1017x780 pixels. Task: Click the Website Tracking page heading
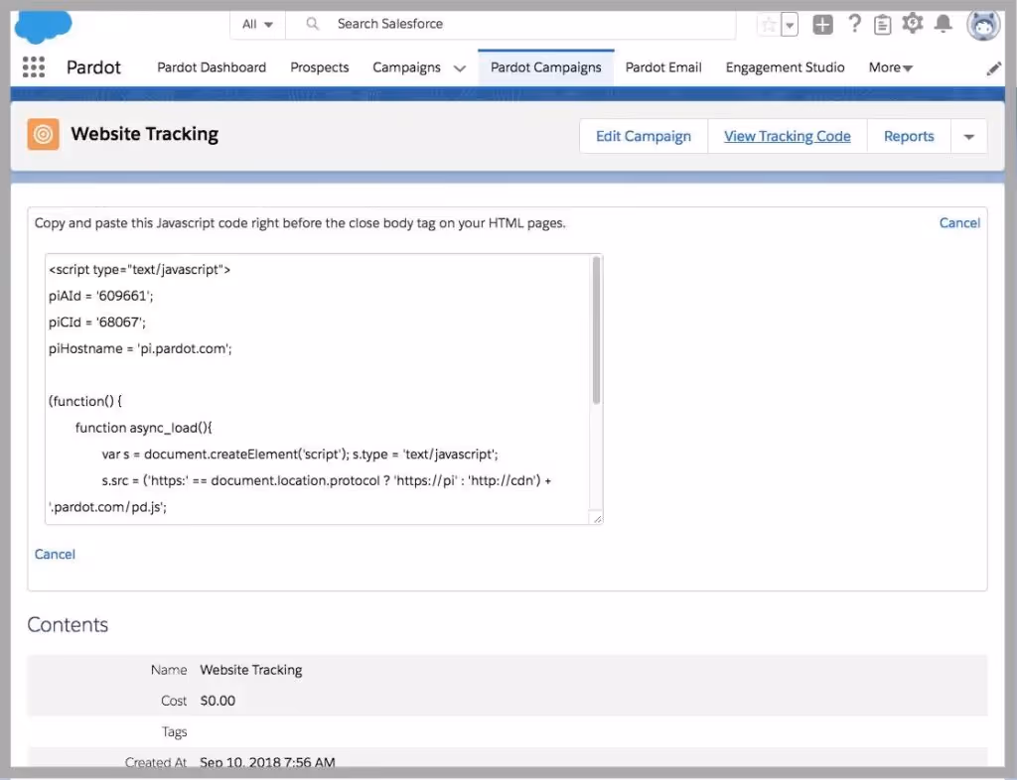pos(145,134)
